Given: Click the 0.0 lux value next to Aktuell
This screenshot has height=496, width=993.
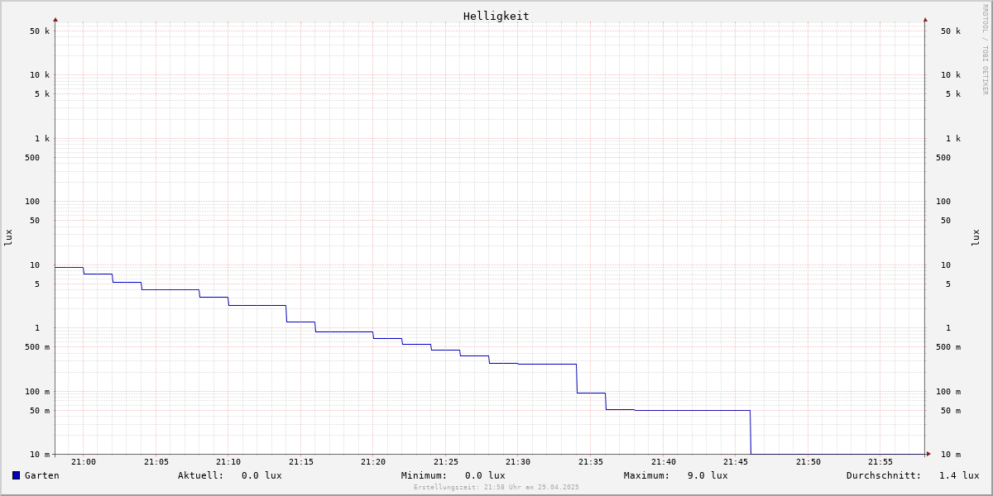Looking at the screenshot, I should tap(261, 475).
